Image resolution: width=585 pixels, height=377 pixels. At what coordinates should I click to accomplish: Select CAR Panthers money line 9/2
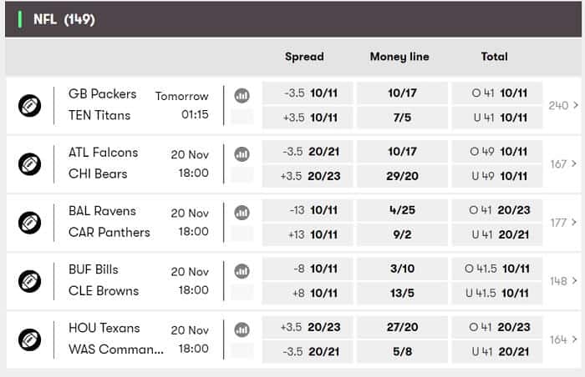pyautogui.click(x=402, y=234)
